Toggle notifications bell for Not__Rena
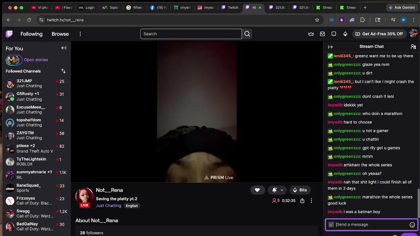The height and width of the screenshot is (236, 420). (x=275, y=190)
